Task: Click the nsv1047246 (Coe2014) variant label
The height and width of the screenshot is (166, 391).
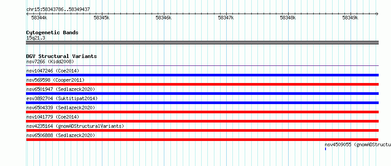Action: (x=53, y=71)
